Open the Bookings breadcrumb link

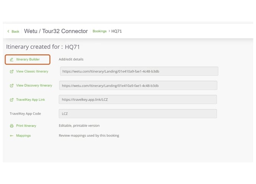click(x=99, y=31)
